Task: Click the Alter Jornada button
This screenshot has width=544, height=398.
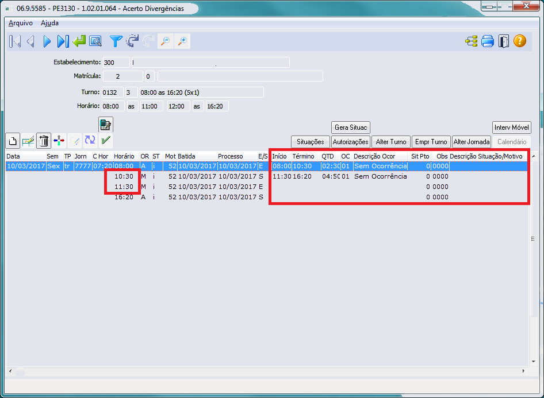Action: 471,142
